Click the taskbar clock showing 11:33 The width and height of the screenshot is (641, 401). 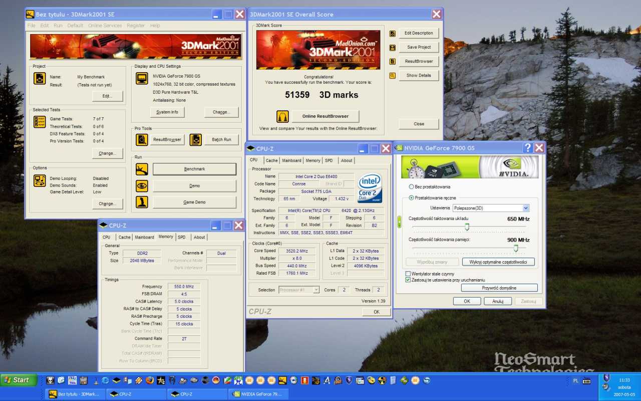tap(624, 380)
